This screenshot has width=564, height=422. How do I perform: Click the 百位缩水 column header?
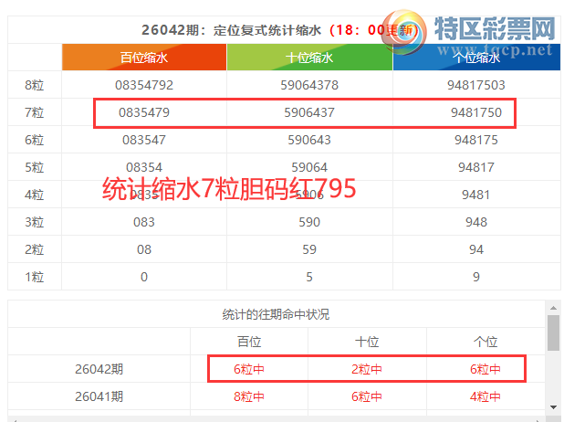(144, 58)
